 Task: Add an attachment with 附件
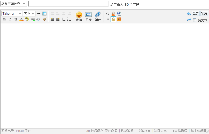coord(98,16)
